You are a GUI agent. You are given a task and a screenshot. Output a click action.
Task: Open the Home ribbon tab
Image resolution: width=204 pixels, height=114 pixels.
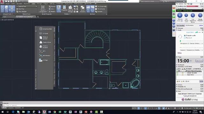8,4
